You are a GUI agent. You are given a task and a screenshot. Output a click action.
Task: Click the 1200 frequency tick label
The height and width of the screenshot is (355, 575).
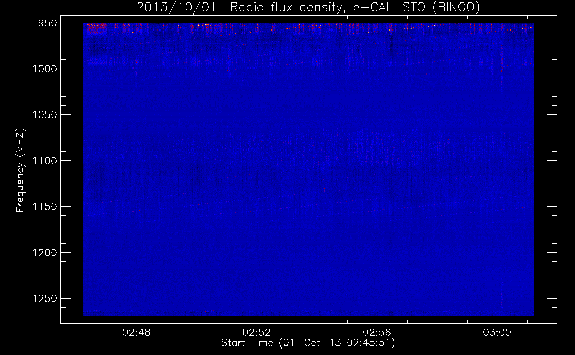45,252
